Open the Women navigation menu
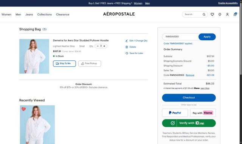This screenshot has height=144, width=242. click(6, 14)
